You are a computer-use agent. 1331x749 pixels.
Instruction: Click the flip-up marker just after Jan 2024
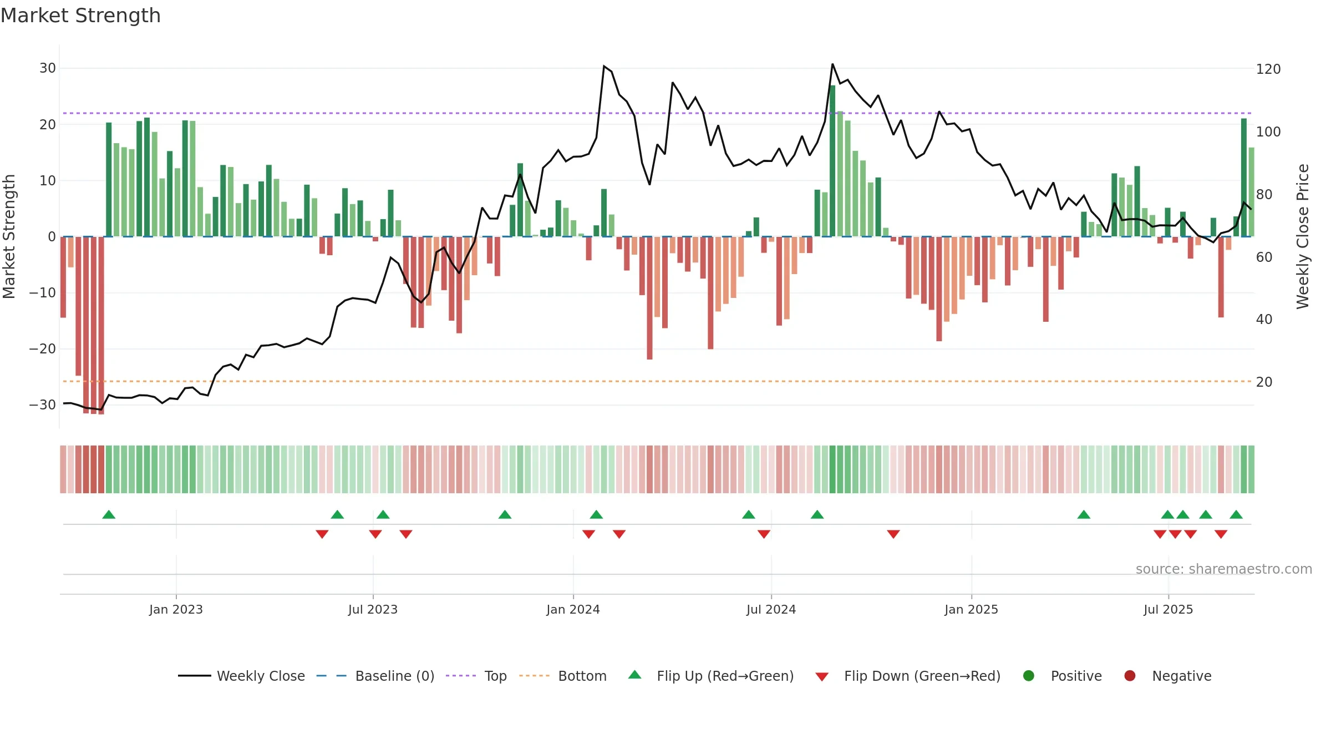[596, 514]
